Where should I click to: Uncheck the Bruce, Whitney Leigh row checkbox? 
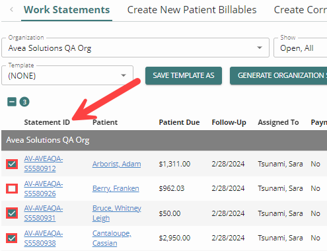(12, 213)
